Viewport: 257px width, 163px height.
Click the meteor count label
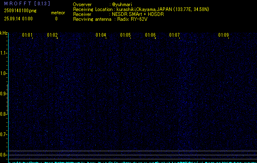click(x=58, y=13)
